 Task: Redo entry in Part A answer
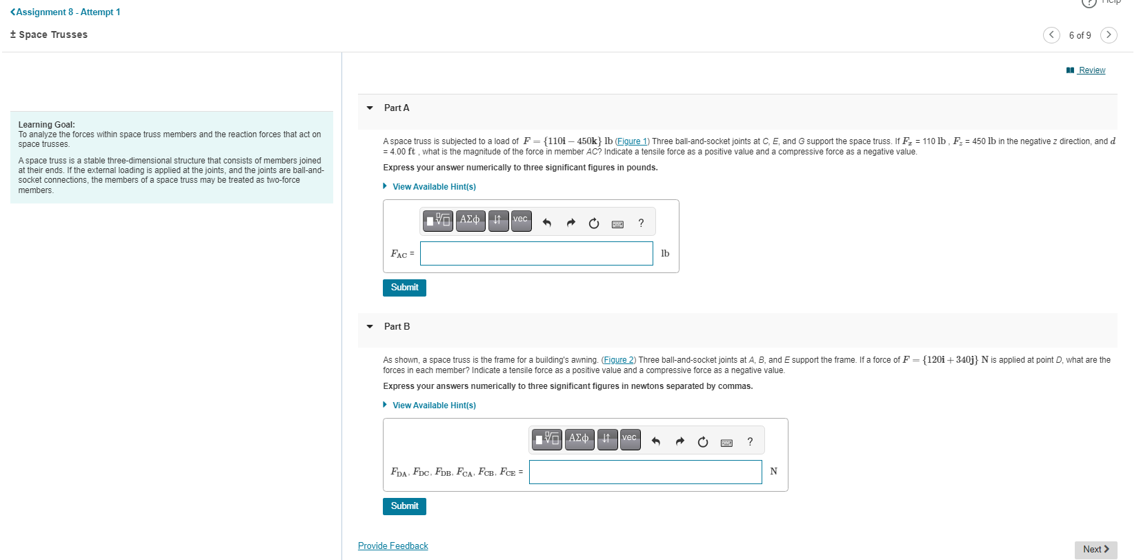click(570, 223)
